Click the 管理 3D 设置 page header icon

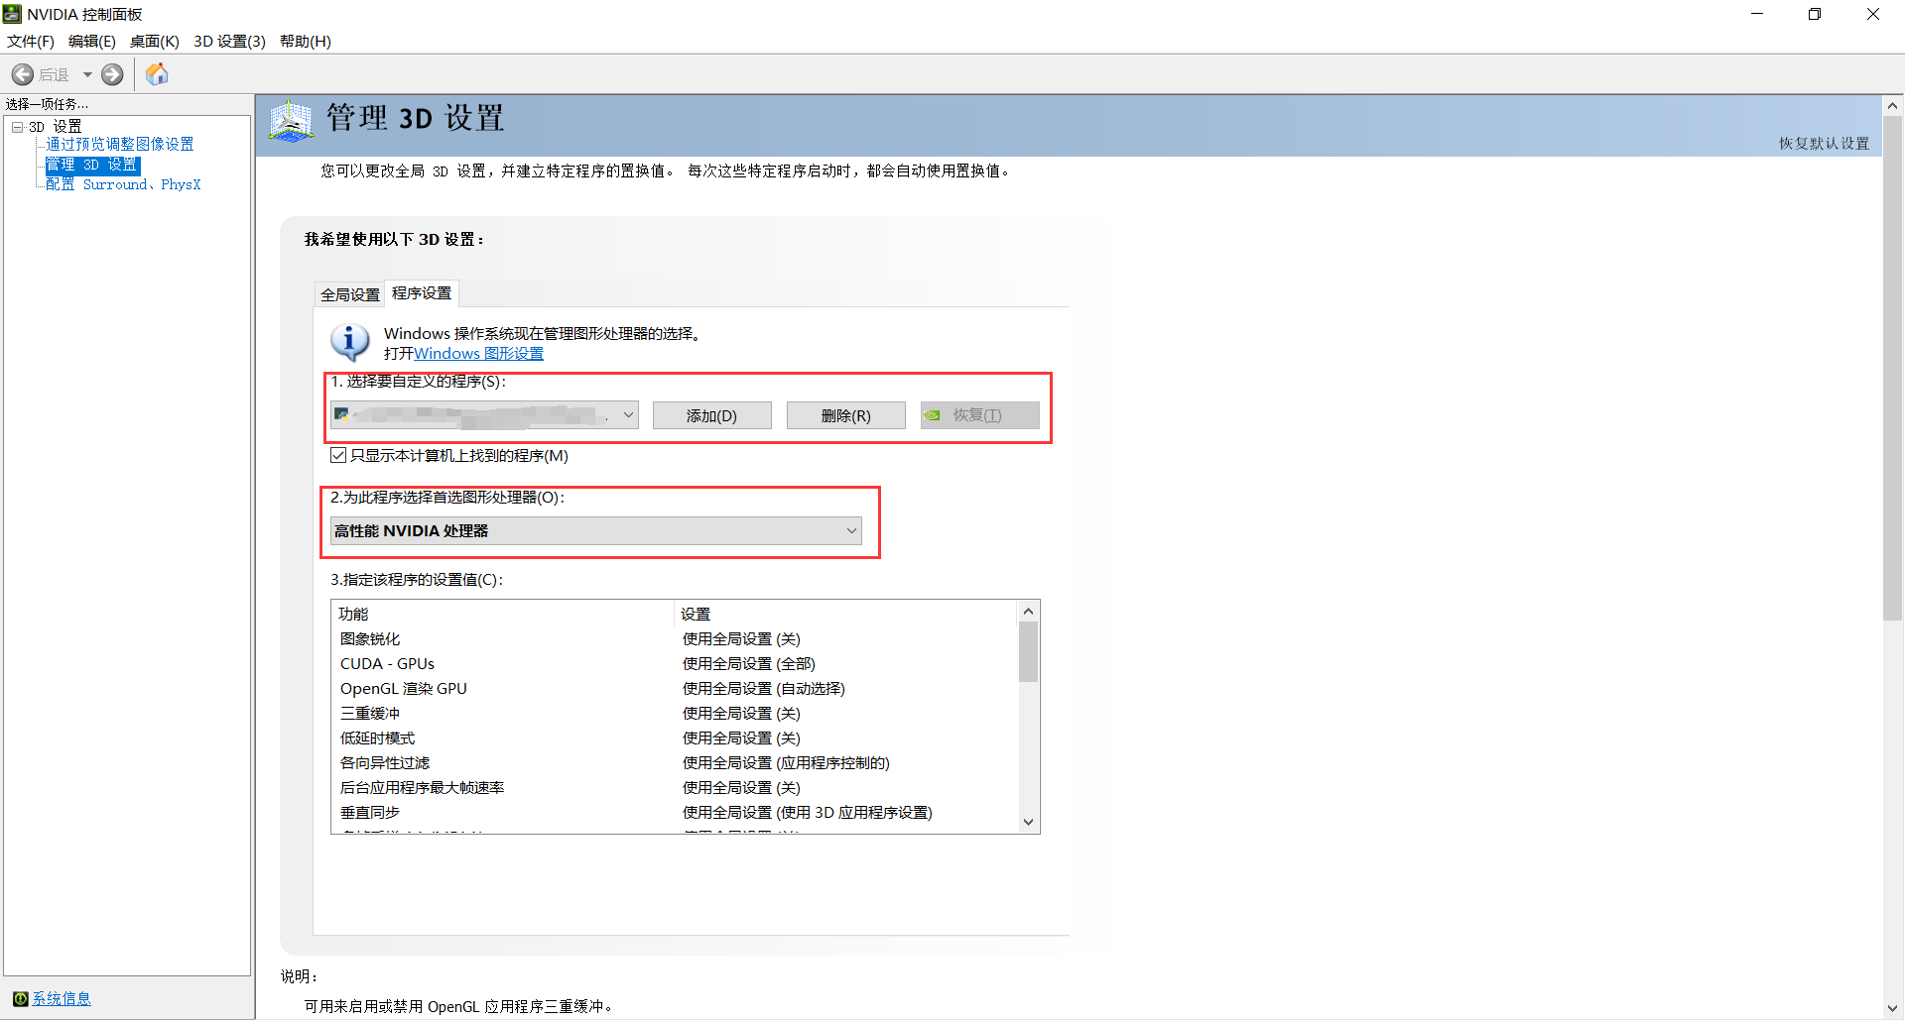click(290, 120)
